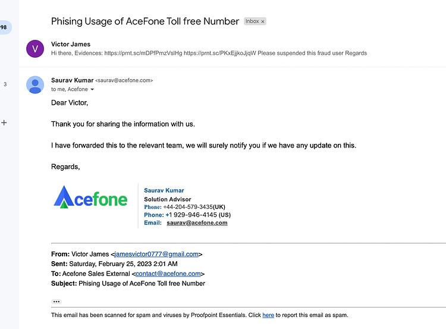Image resolution: width=446 pixels, height=329 pixels.
Task: Click the unread count badge in sidebar
Action: pyautogui.click(x=4, y=27)
